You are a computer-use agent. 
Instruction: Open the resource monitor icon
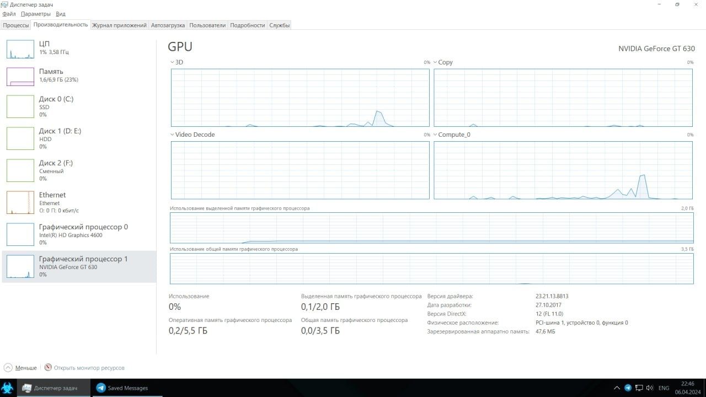coord(48,367)
